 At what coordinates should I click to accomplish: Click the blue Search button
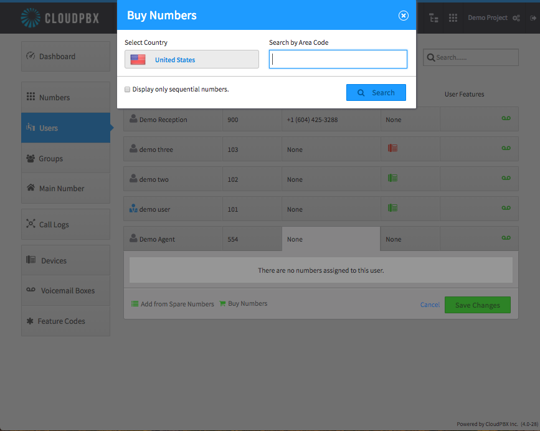point(376,93)
